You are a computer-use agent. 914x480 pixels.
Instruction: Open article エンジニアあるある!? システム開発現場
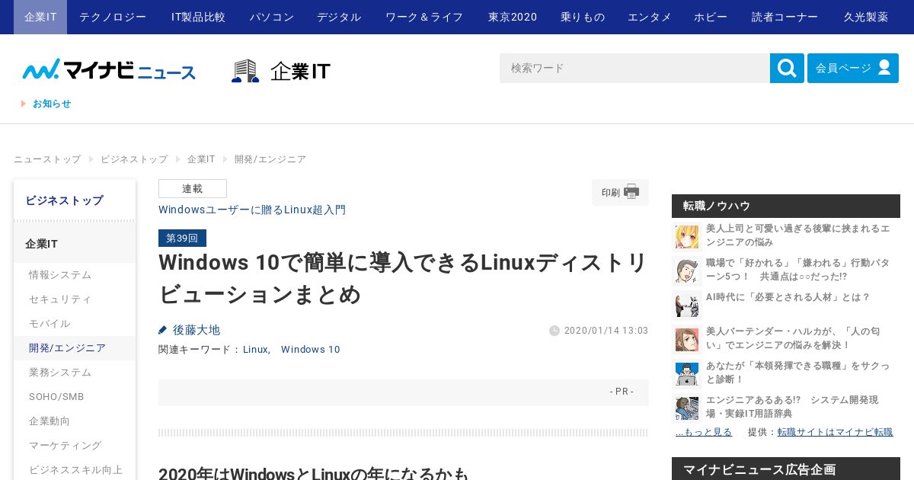[792, 407]
